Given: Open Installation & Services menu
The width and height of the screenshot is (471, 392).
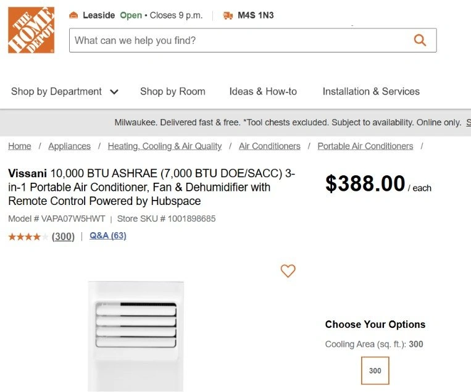Looking at the screenshot, I should click(x=371, y=91).
